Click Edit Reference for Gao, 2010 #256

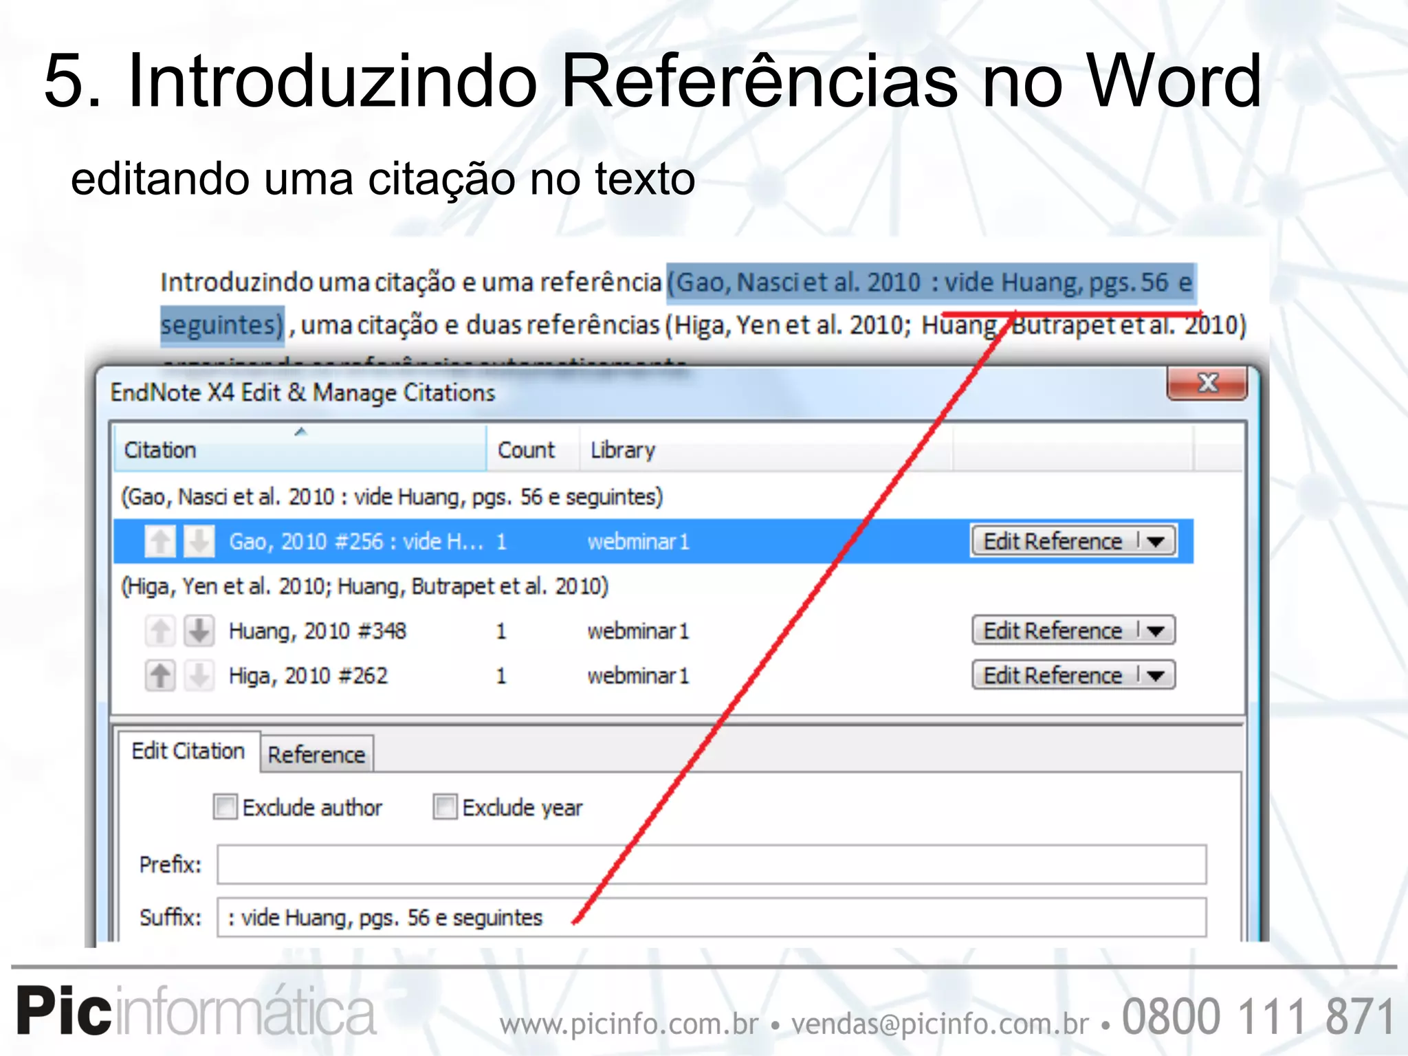tap(1053, 541)
